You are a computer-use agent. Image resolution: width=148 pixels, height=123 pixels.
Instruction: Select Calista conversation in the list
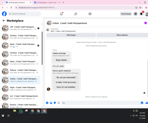click(x=21, y=80)
